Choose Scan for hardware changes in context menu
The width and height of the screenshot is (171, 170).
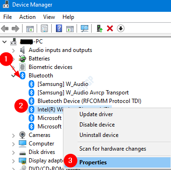coord(117,149)
